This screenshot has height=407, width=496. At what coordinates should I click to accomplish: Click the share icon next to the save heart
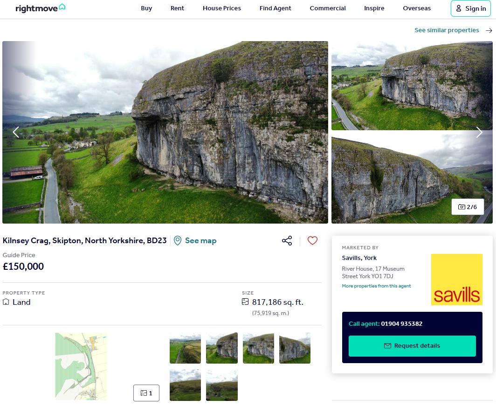pos(287,240)
